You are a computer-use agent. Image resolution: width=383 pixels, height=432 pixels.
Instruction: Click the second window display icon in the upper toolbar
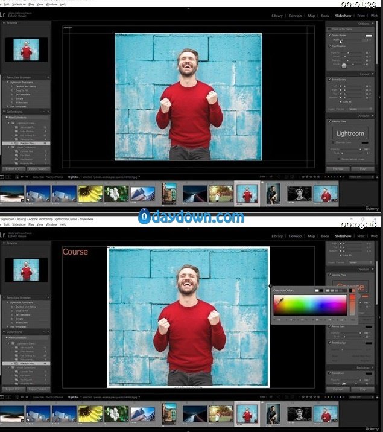click(8, 177)
